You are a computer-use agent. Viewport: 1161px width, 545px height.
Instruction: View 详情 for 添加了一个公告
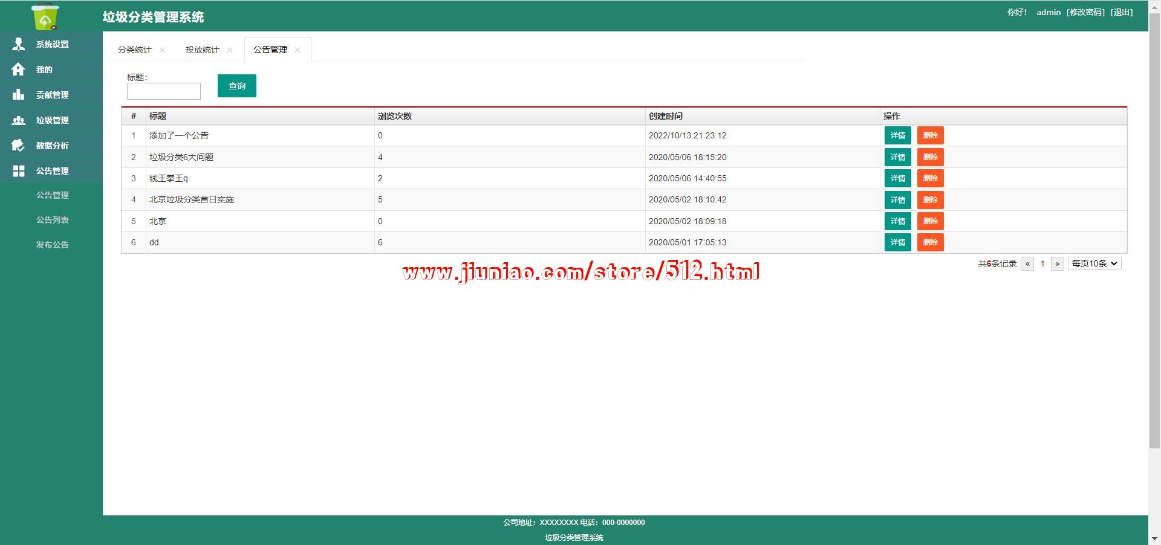[898, 135]
